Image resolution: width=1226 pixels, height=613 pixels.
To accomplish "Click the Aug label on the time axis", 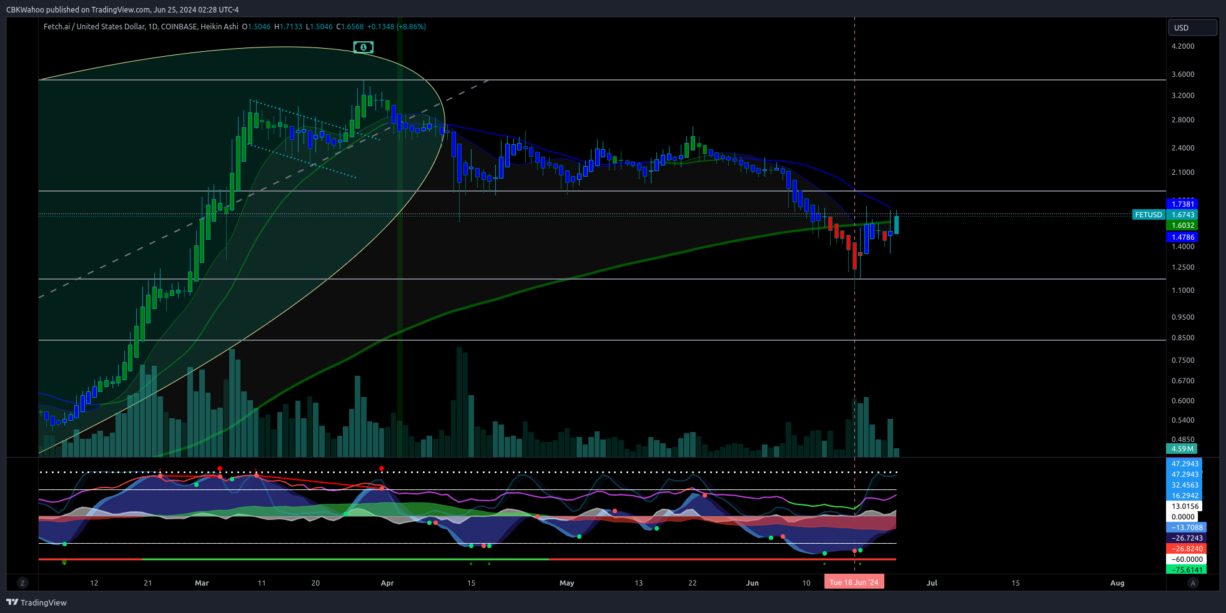I will click(1117, 583).
